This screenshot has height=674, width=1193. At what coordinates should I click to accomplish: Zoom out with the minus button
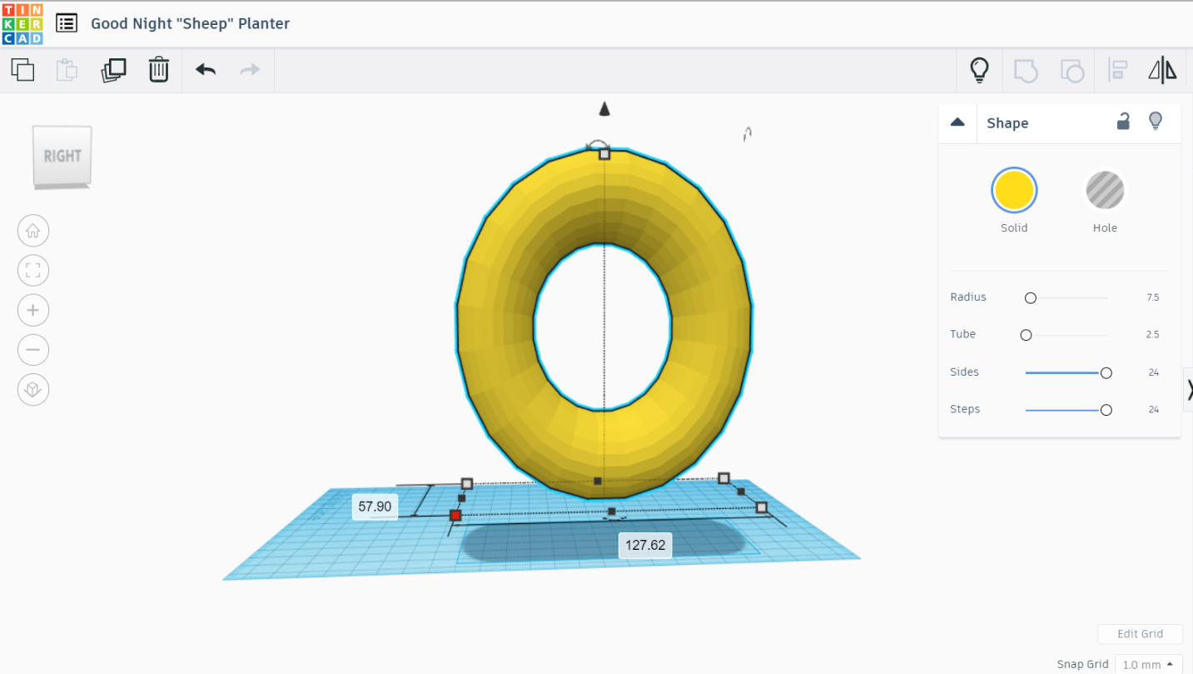(33, 350)
